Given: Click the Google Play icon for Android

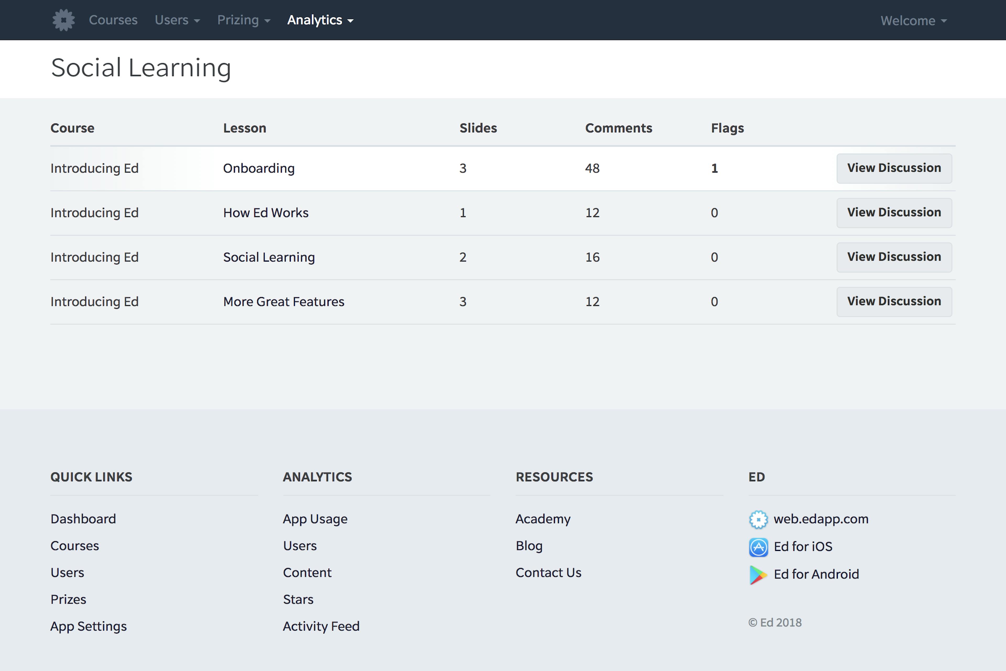Looking at the screenshot, I should click(x=758, y=575).
